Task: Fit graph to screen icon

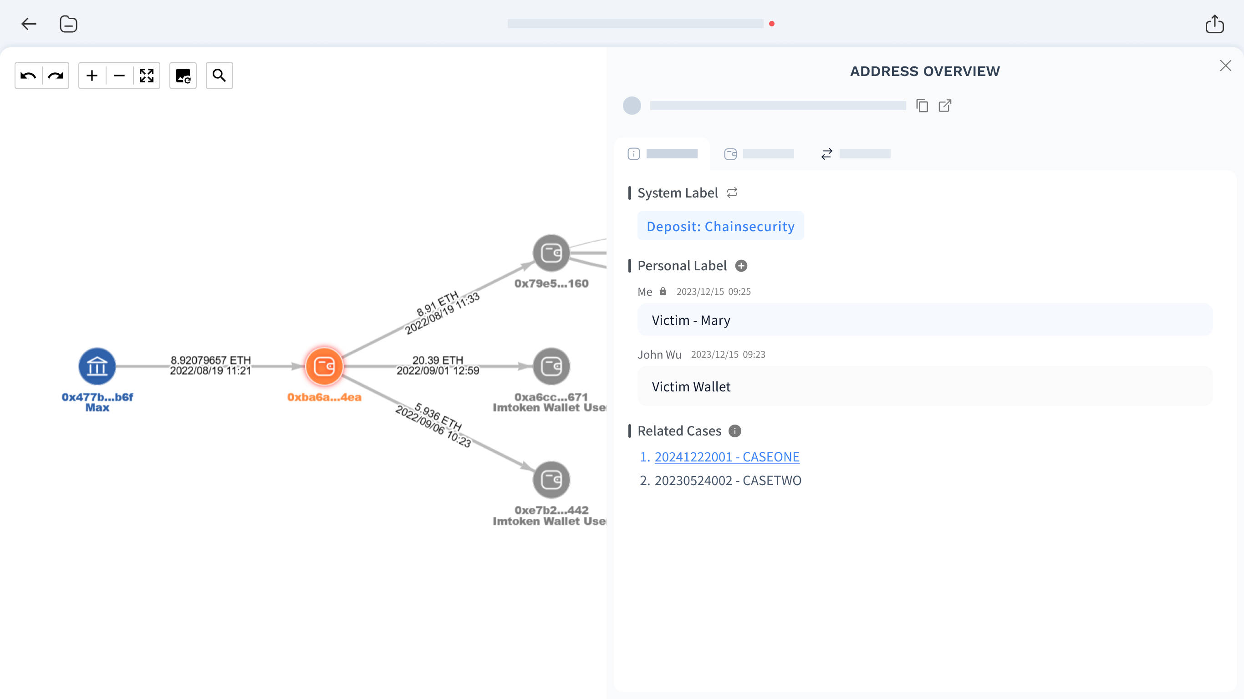Action: click(146, 76)
